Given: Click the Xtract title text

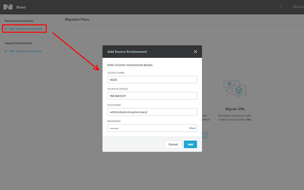Looking at the screenshot, I should [x=21, y=7].
